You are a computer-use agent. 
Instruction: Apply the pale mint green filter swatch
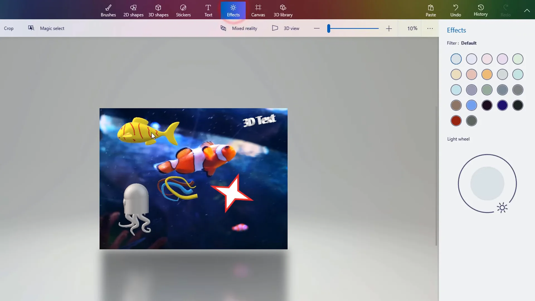coord(518,59)
